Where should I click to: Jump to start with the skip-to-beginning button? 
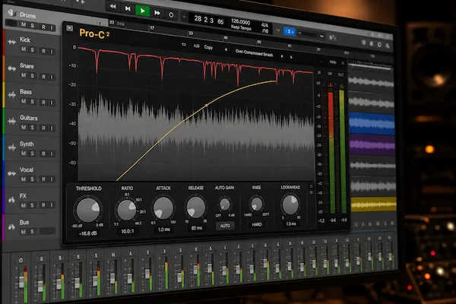128,8
